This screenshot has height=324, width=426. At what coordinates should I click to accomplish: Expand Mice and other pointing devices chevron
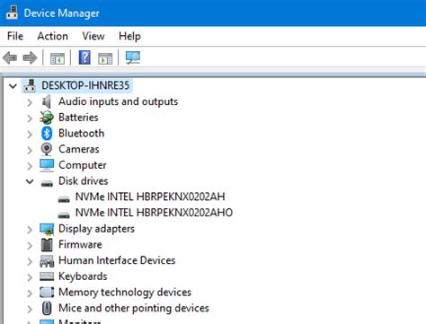(30, 309)
